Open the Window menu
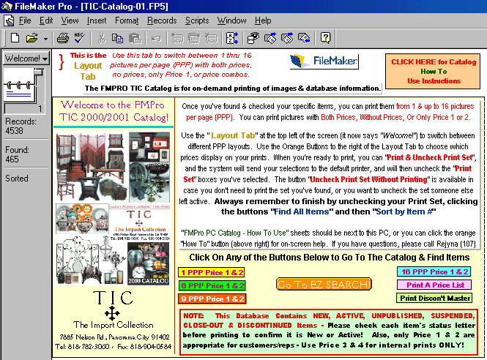Viewport: 487px width, 360px height. point(231,20)
